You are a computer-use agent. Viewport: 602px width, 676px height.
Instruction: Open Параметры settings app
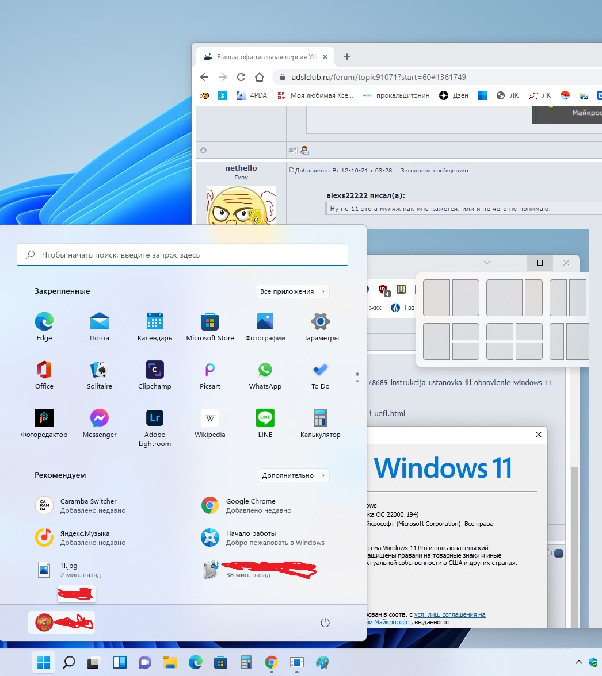(x=320, y=327)
